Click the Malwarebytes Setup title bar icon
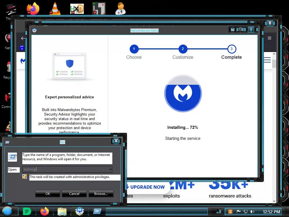289x217 pixels. (x=34, y=30)
